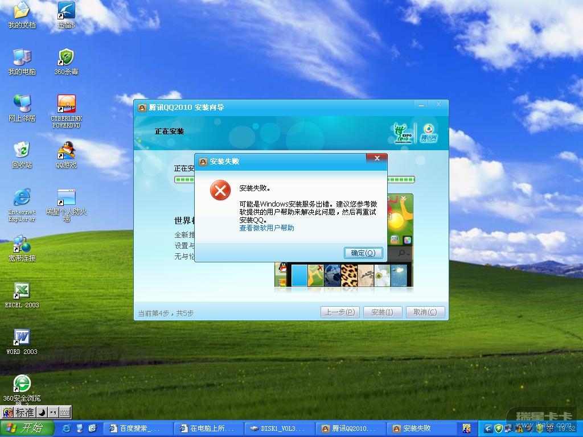The height and width of the screenshot is (437, 583).
Task: Launch the CyberLink PowerDVD shortcut
Action: [66, 111]
